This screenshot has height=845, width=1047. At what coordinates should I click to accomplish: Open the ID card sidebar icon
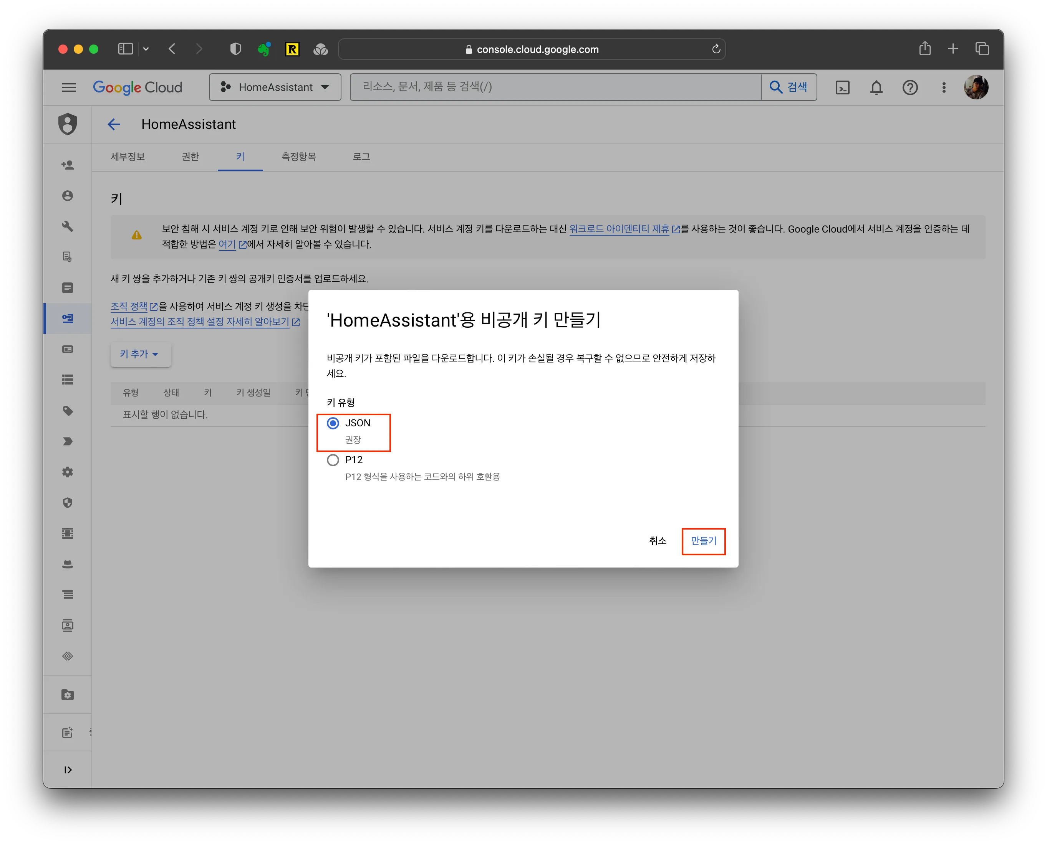tap(68, 349)
